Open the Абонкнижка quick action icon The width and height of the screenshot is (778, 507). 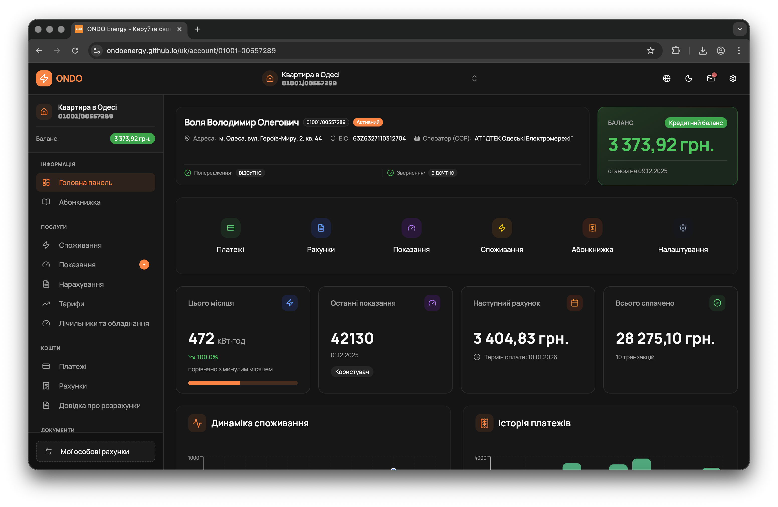tap(592, 228)
